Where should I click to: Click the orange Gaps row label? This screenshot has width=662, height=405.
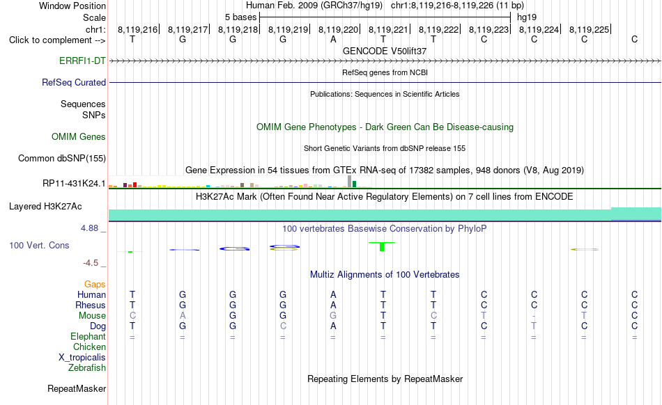click(x=95, y=284)
